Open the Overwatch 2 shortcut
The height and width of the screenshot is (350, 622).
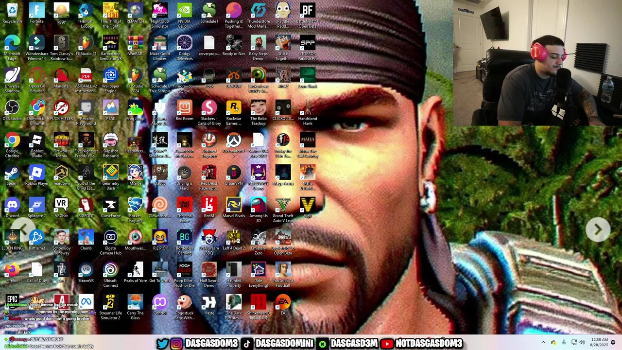tap(234, 145)
